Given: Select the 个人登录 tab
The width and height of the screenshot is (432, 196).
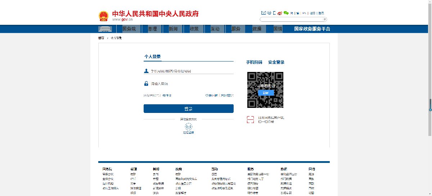Looking at the screenshot, I should click(152, 56).
